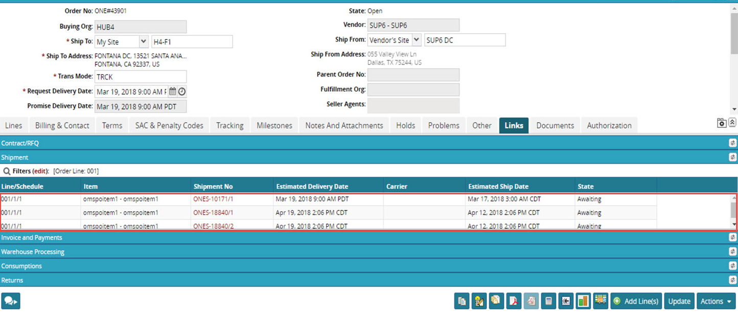Click the shipment table vertical scrollbar
This screenshot has width=738, height=312.
click(734, 211)
